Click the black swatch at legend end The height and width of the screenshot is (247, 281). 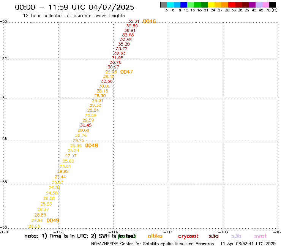[272, 5]
